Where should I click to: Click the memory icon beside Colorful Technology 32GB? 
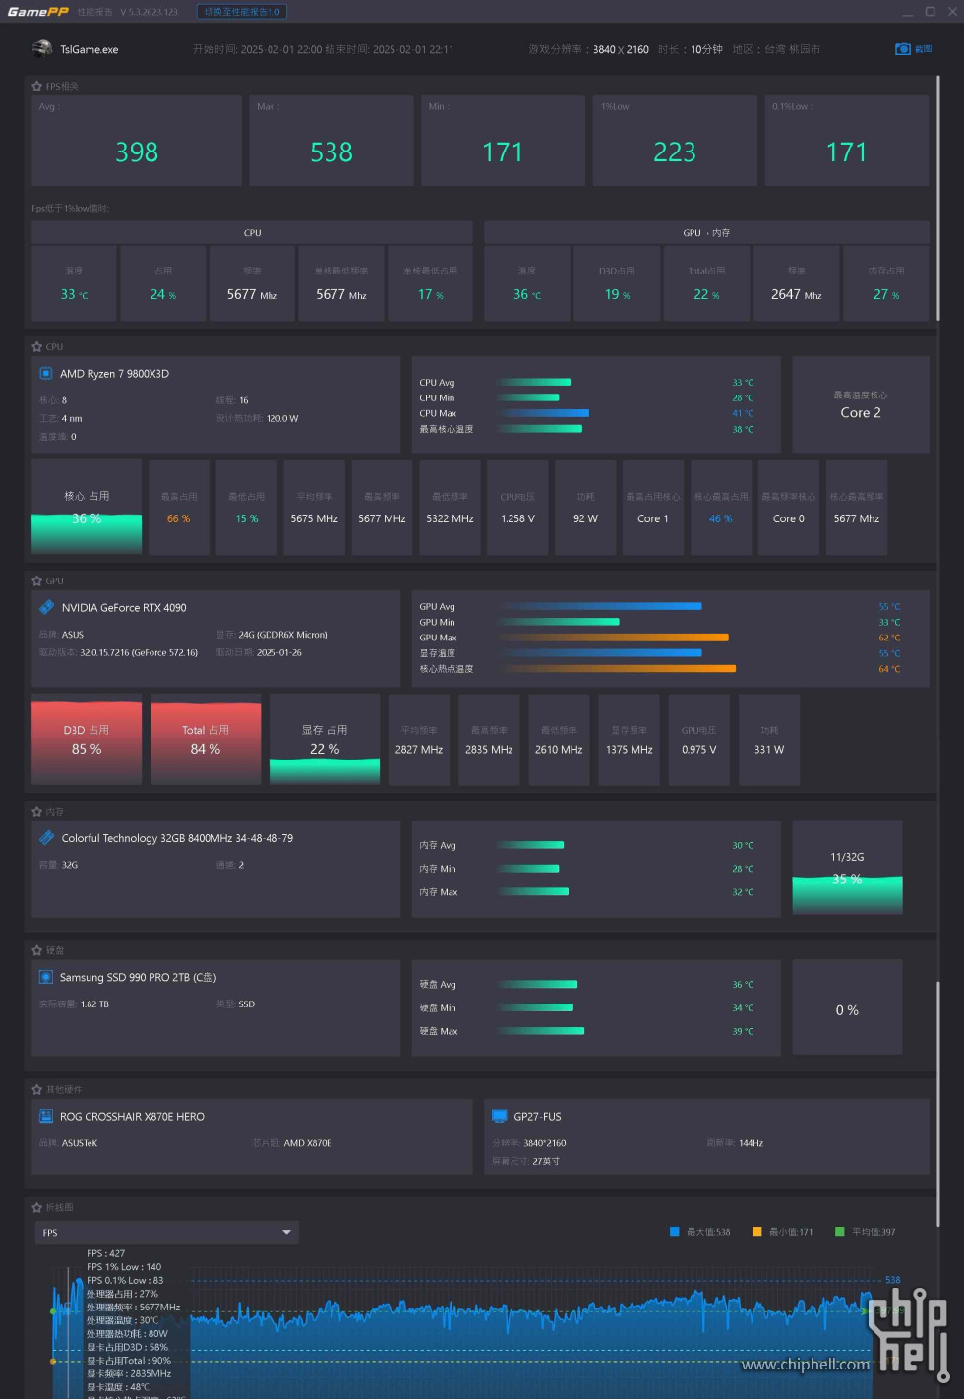[46, 838]
